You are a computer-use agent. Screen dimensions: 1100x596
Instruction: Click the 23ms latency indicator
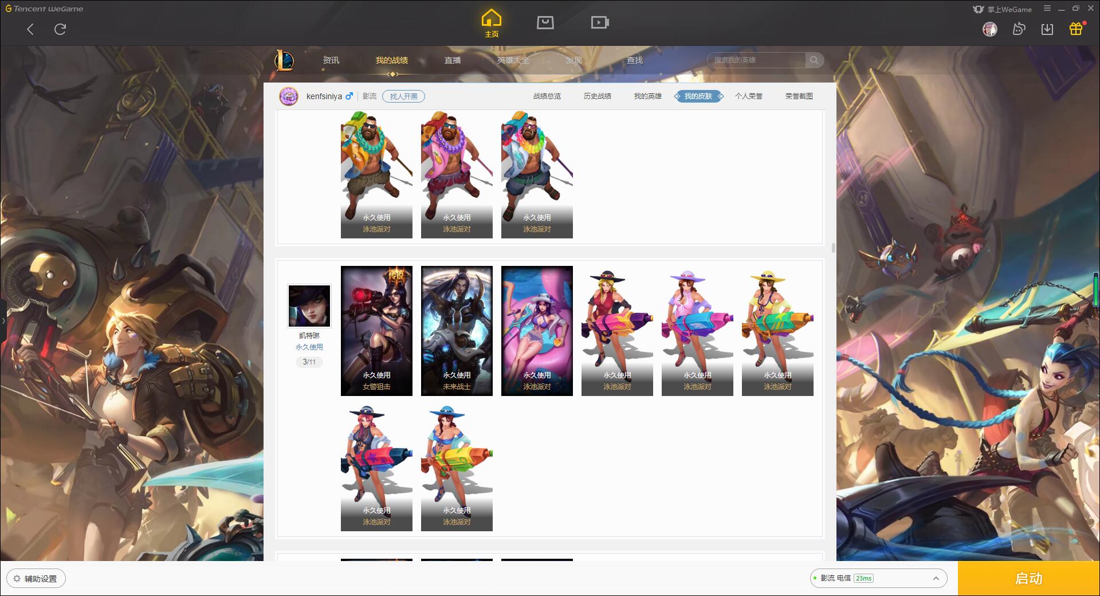click(863, 578)
